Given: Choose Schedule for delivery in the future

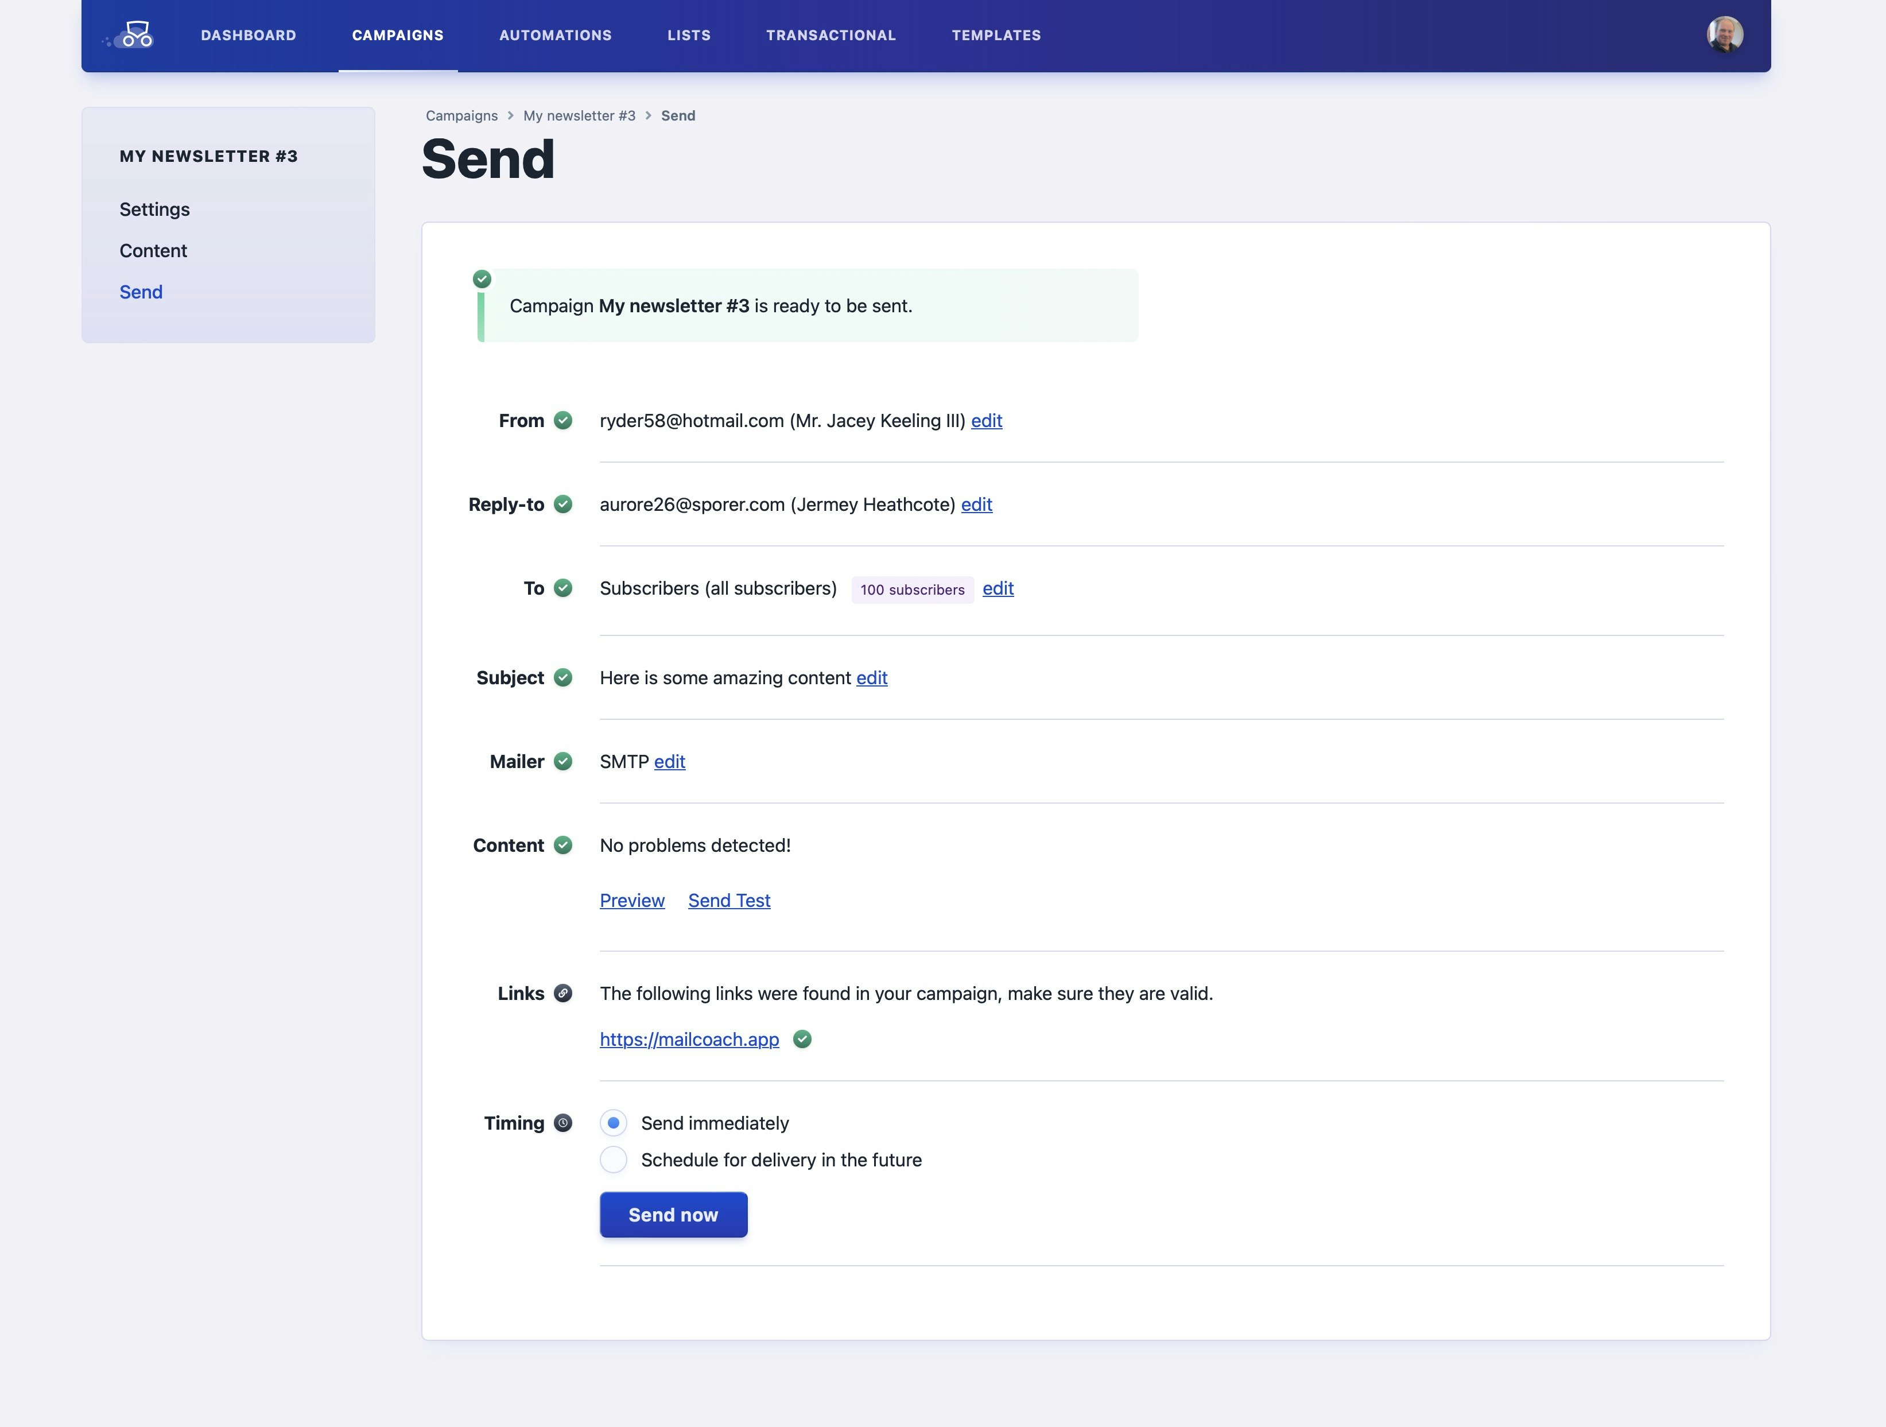Looking at the screenshot, I should [613, 1160].
